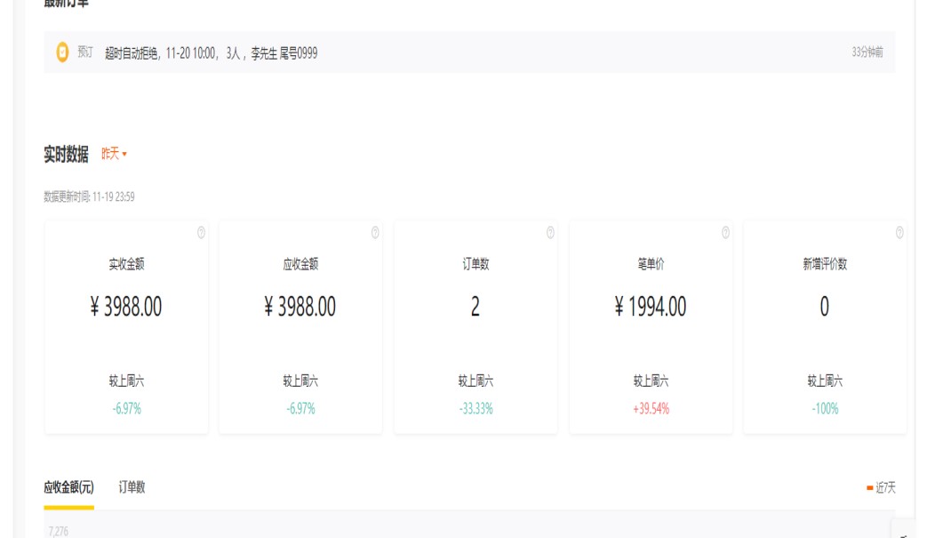The height and width of the screenshot is (538, 927).
Task: Click the 实时数据 section heading
Action: point(66,155)
